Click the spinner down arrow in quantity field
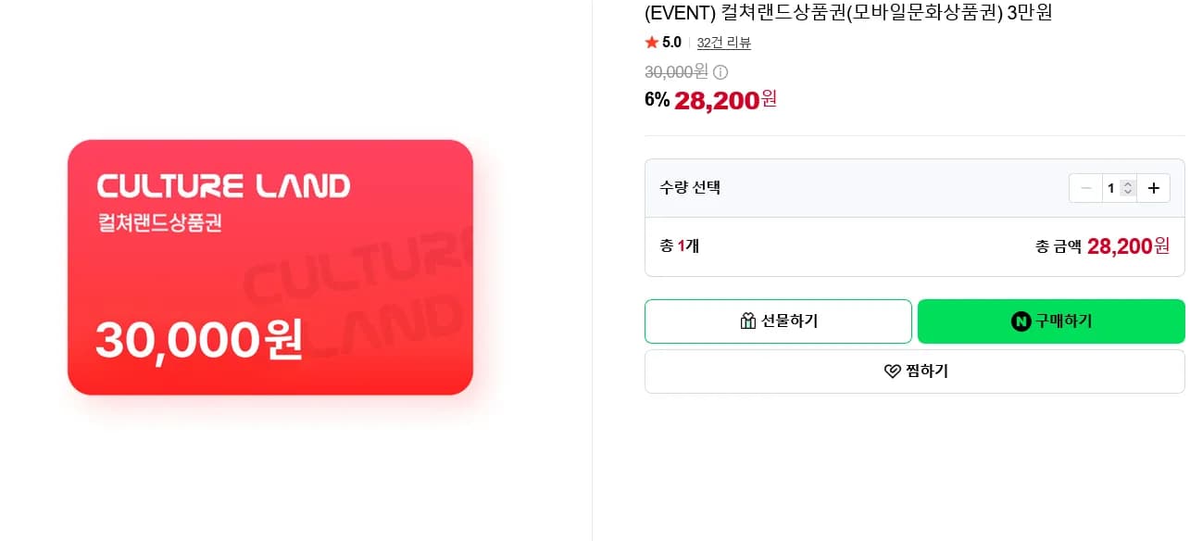 click(1127, 192)
